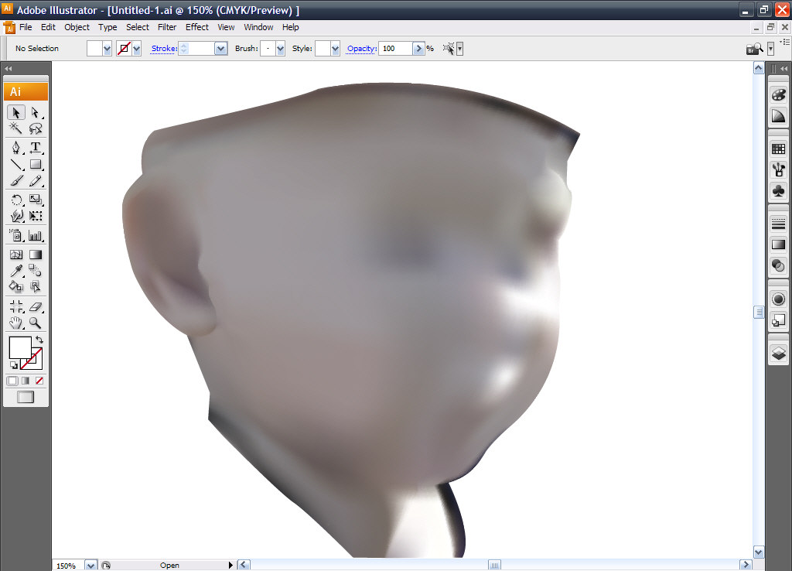The image size is (792, 571).
Task: Open the Swatches panel icon
Action: click(778, 149)
